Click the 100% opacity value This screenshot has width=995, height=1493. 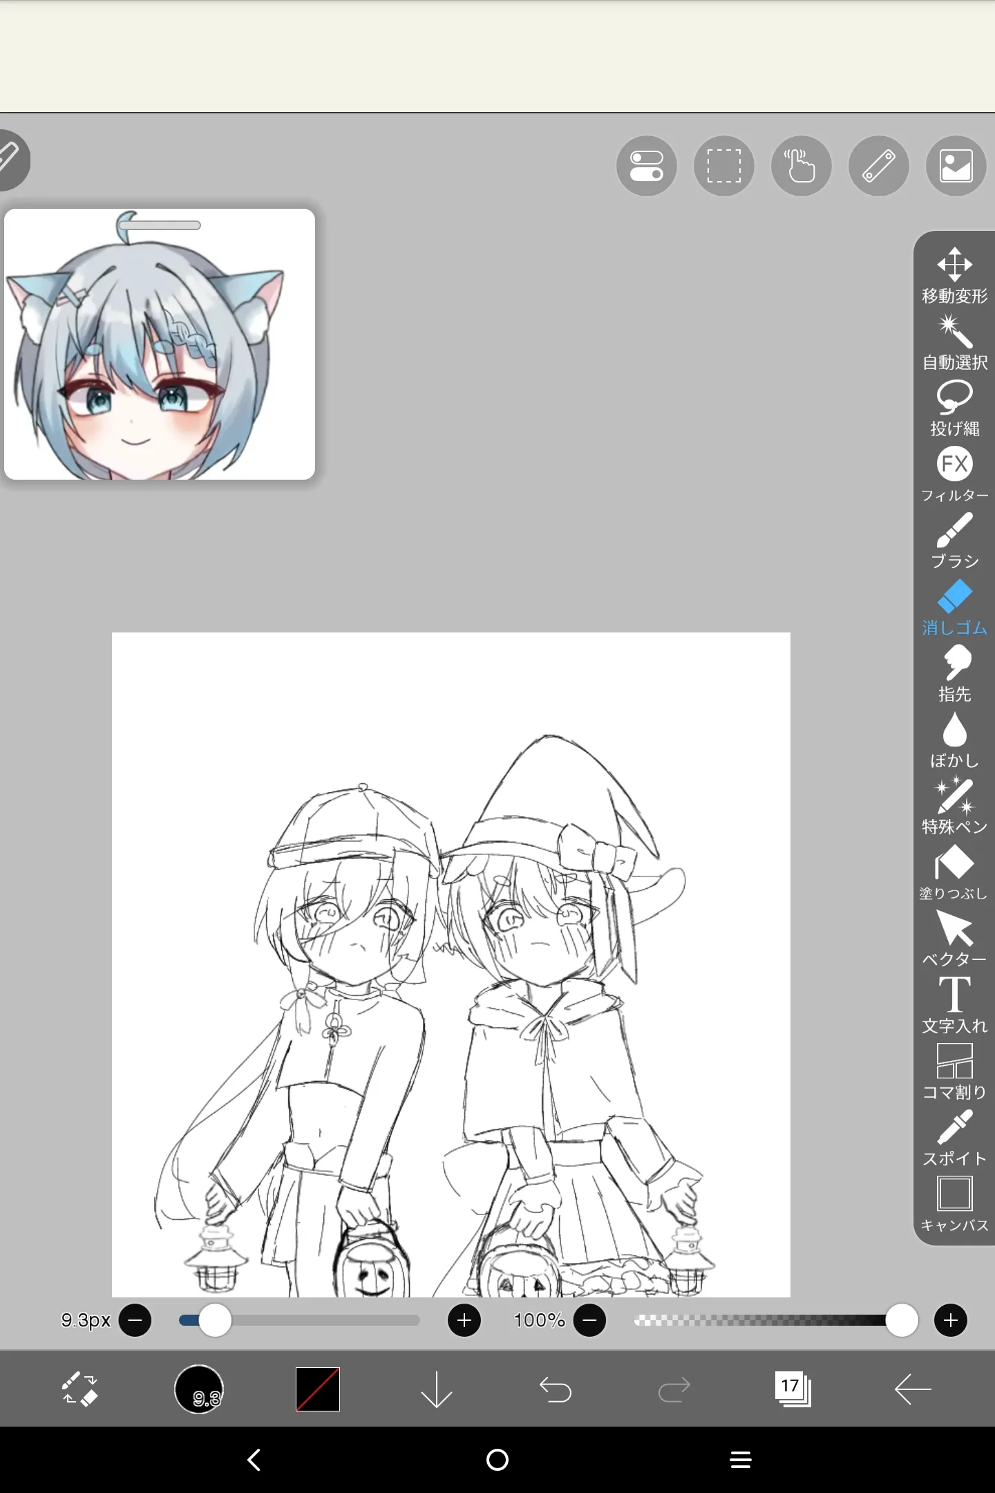click(540, 1320)
